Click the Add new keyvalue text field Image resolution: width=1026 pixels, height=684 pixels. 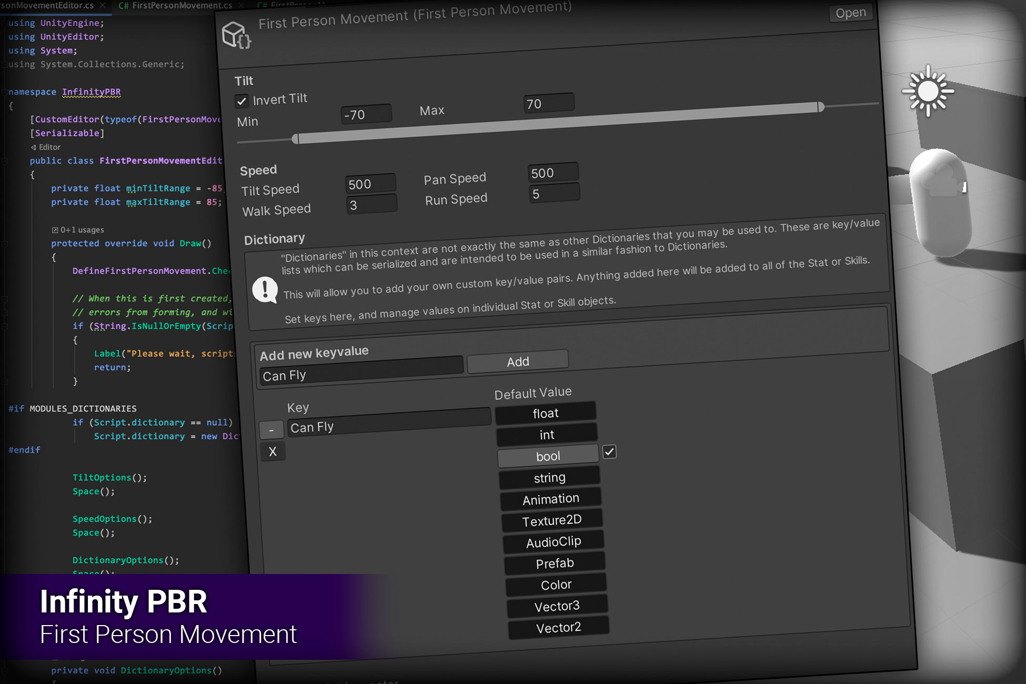click(x=361, y=372)
